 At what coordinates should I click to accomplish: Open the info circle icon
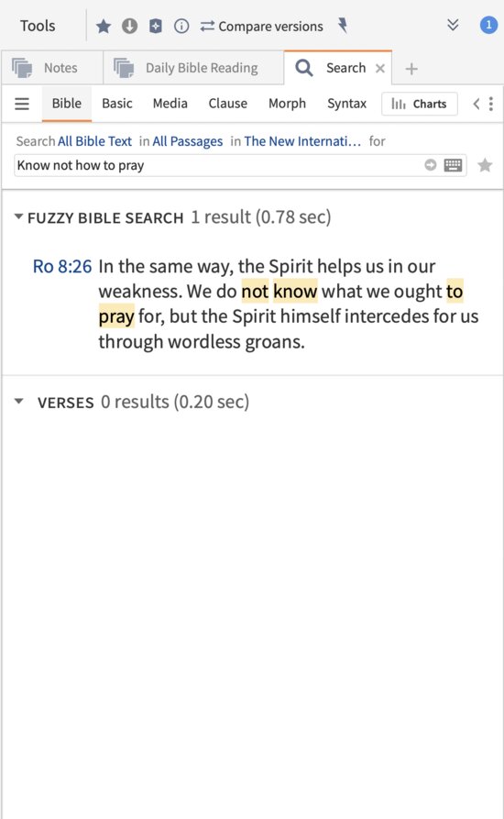pos(181,26)
